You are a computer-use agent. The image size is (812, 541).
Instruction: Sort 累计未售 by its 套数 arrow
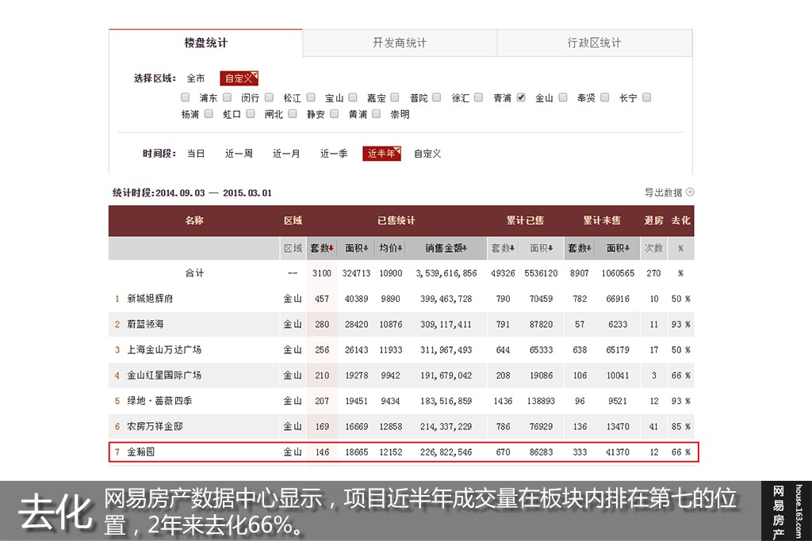(x=591, y=248)
